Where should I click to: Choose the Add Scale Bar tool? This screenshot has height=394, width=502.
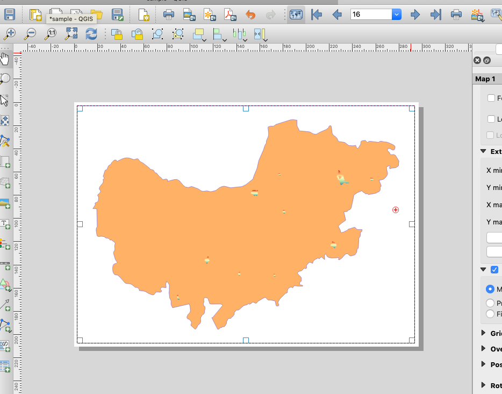coord(5,266)
